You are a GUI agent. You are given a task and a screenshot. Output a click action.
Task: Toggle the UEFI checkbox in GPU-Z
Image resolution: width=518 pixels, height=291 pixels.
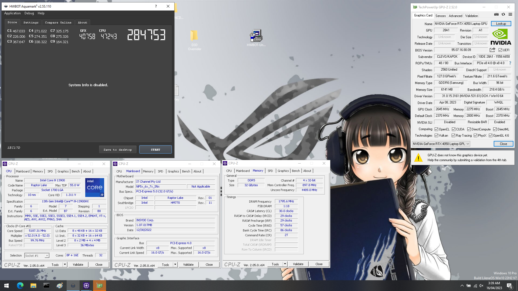pyautogui.click(x=500, y=50)
